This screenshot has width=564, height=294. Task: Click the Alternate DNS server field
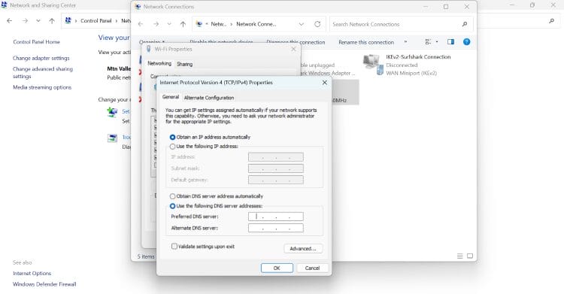(275, 228)
